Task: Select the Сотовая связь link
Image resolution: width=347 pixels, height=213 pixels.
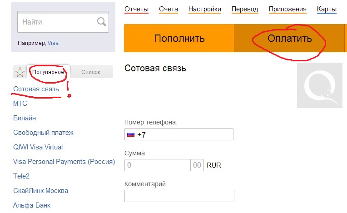Action: coord(36,89)
